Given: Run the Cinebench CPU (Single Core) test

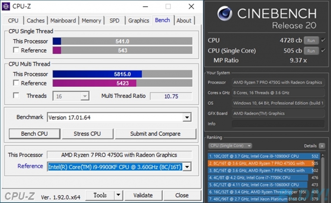Looking at the screenshot, I should [x=311, y=51].
